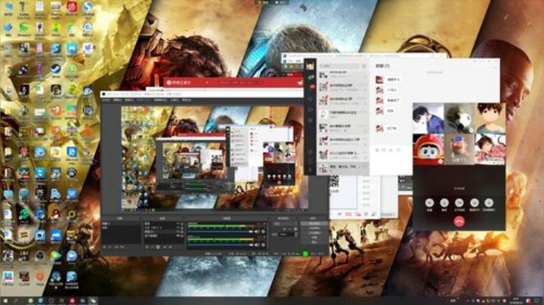Add a member to the video call
Screen dimensions: 544x305
[x=474, y=202]
